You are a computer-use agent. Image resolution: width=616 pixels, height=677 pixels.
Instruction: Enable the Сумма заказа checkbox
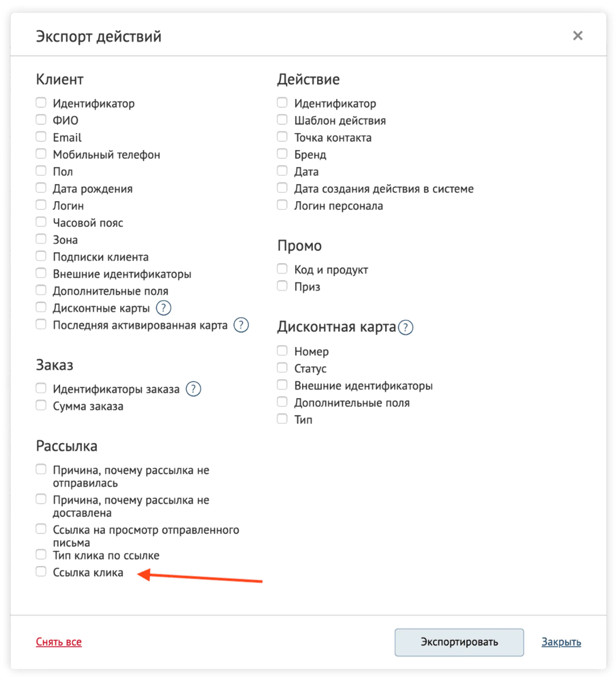click(41, 405)
